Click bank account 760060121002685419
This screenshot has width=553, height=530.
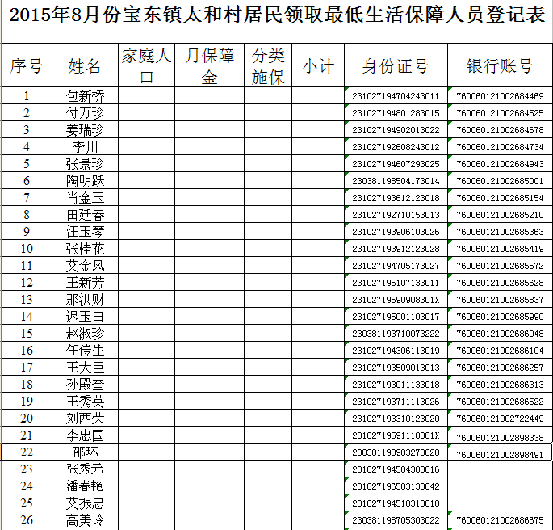(x=500, y=249)
